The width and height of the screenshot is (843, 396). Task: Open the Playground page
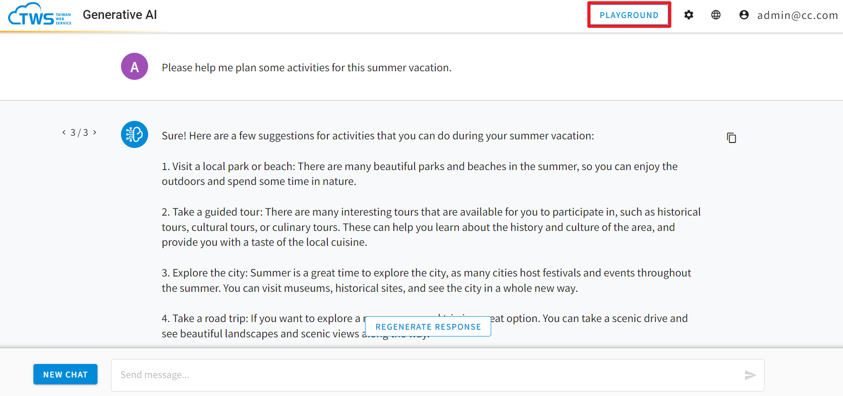[629, 15]
